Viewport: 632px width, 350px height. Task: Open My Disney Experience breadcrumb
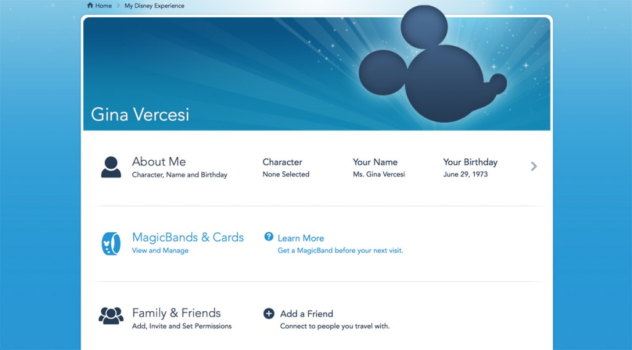tap(154, 6)
